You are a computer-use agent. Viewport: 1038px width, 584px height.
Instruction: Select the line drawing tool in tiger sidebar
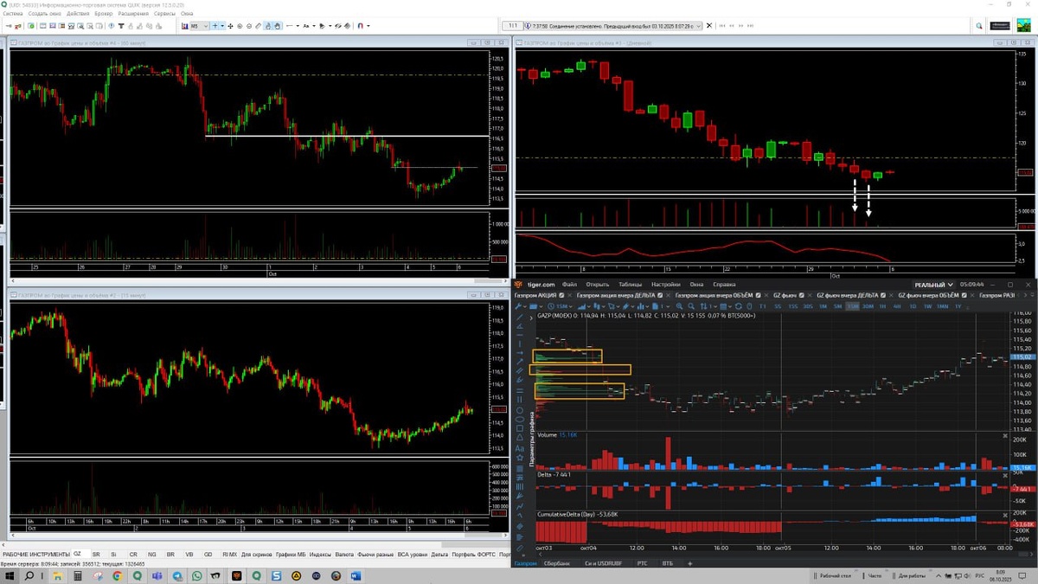520,318
